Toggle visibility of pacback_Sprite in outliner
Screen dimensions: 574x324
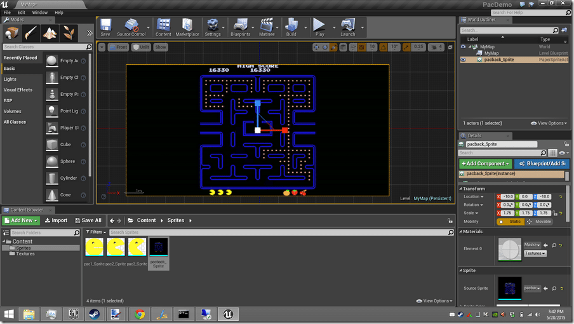pyautogui.click(x=464, y=60)
